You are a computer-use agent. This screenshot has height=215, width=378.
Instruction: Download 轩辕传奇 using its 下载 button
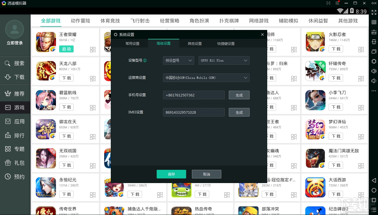(336, 78)
